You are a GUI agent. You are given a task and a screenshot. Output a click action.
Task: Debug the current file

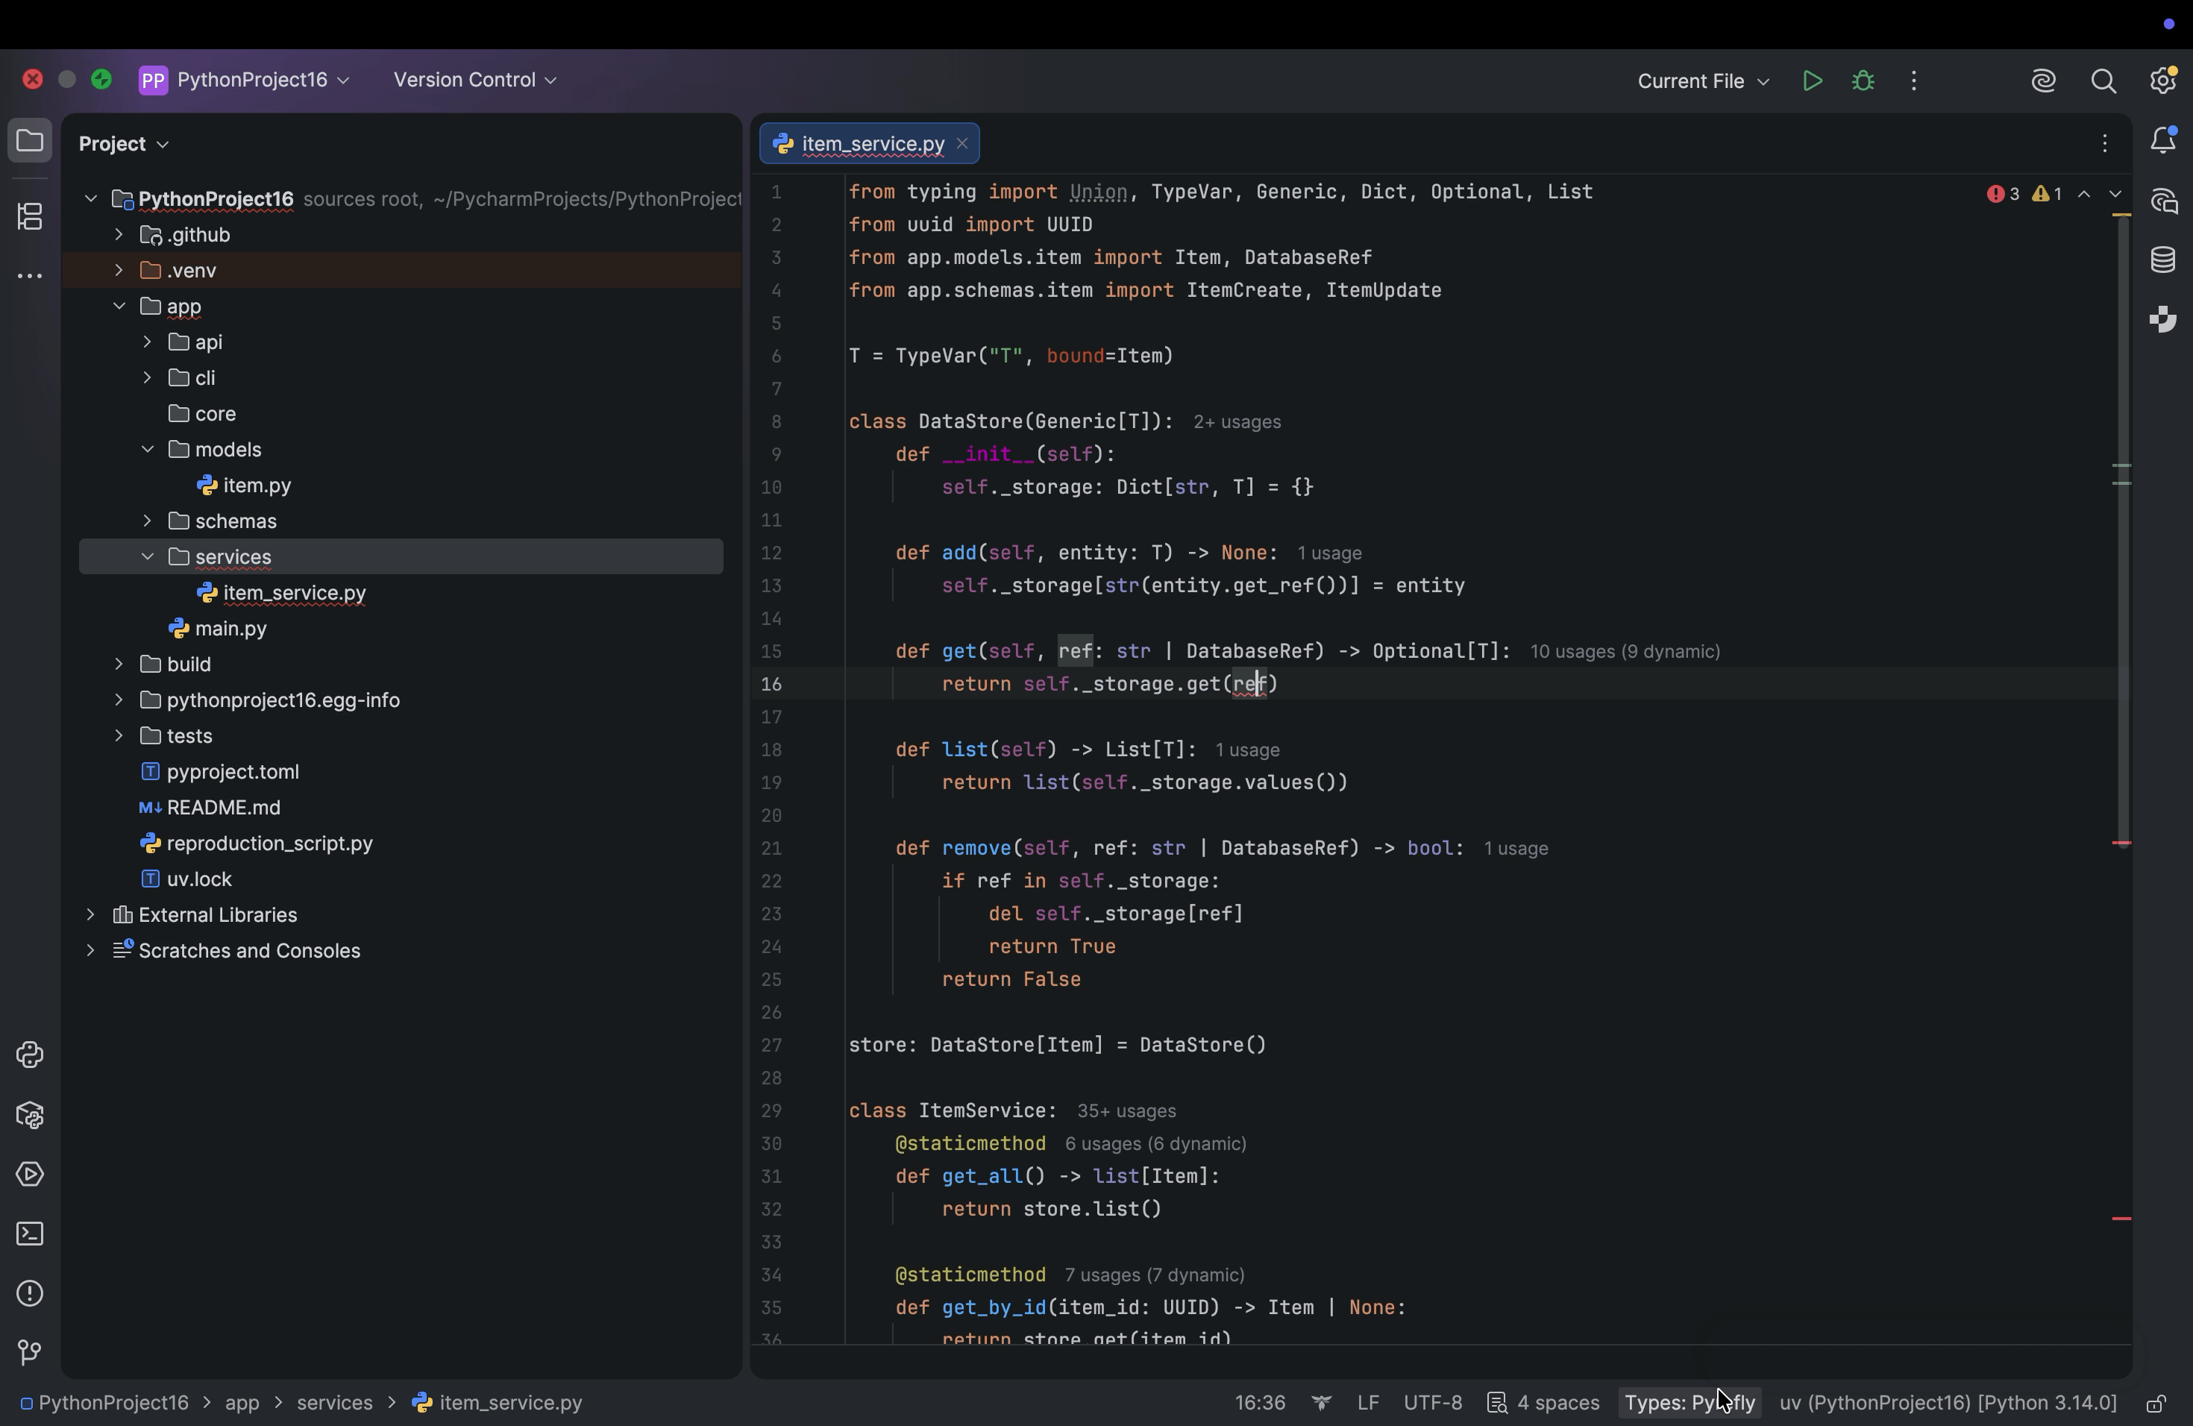coord(1863,81)
